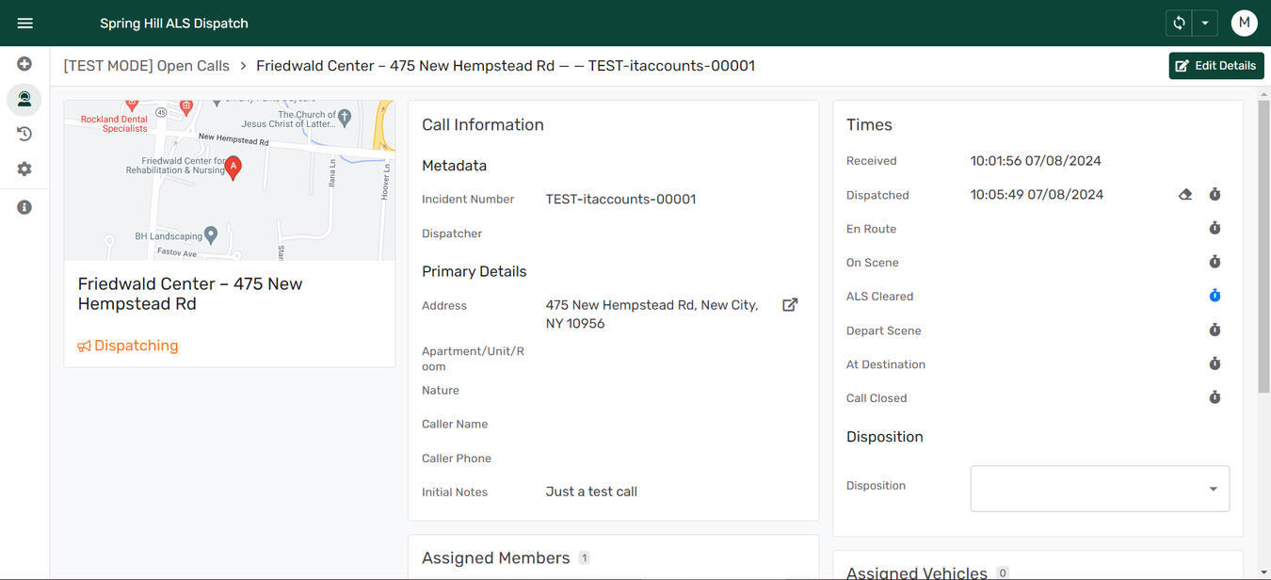
Task: Go to Open Calls breadcrumb
Action: tap(147, 66)
